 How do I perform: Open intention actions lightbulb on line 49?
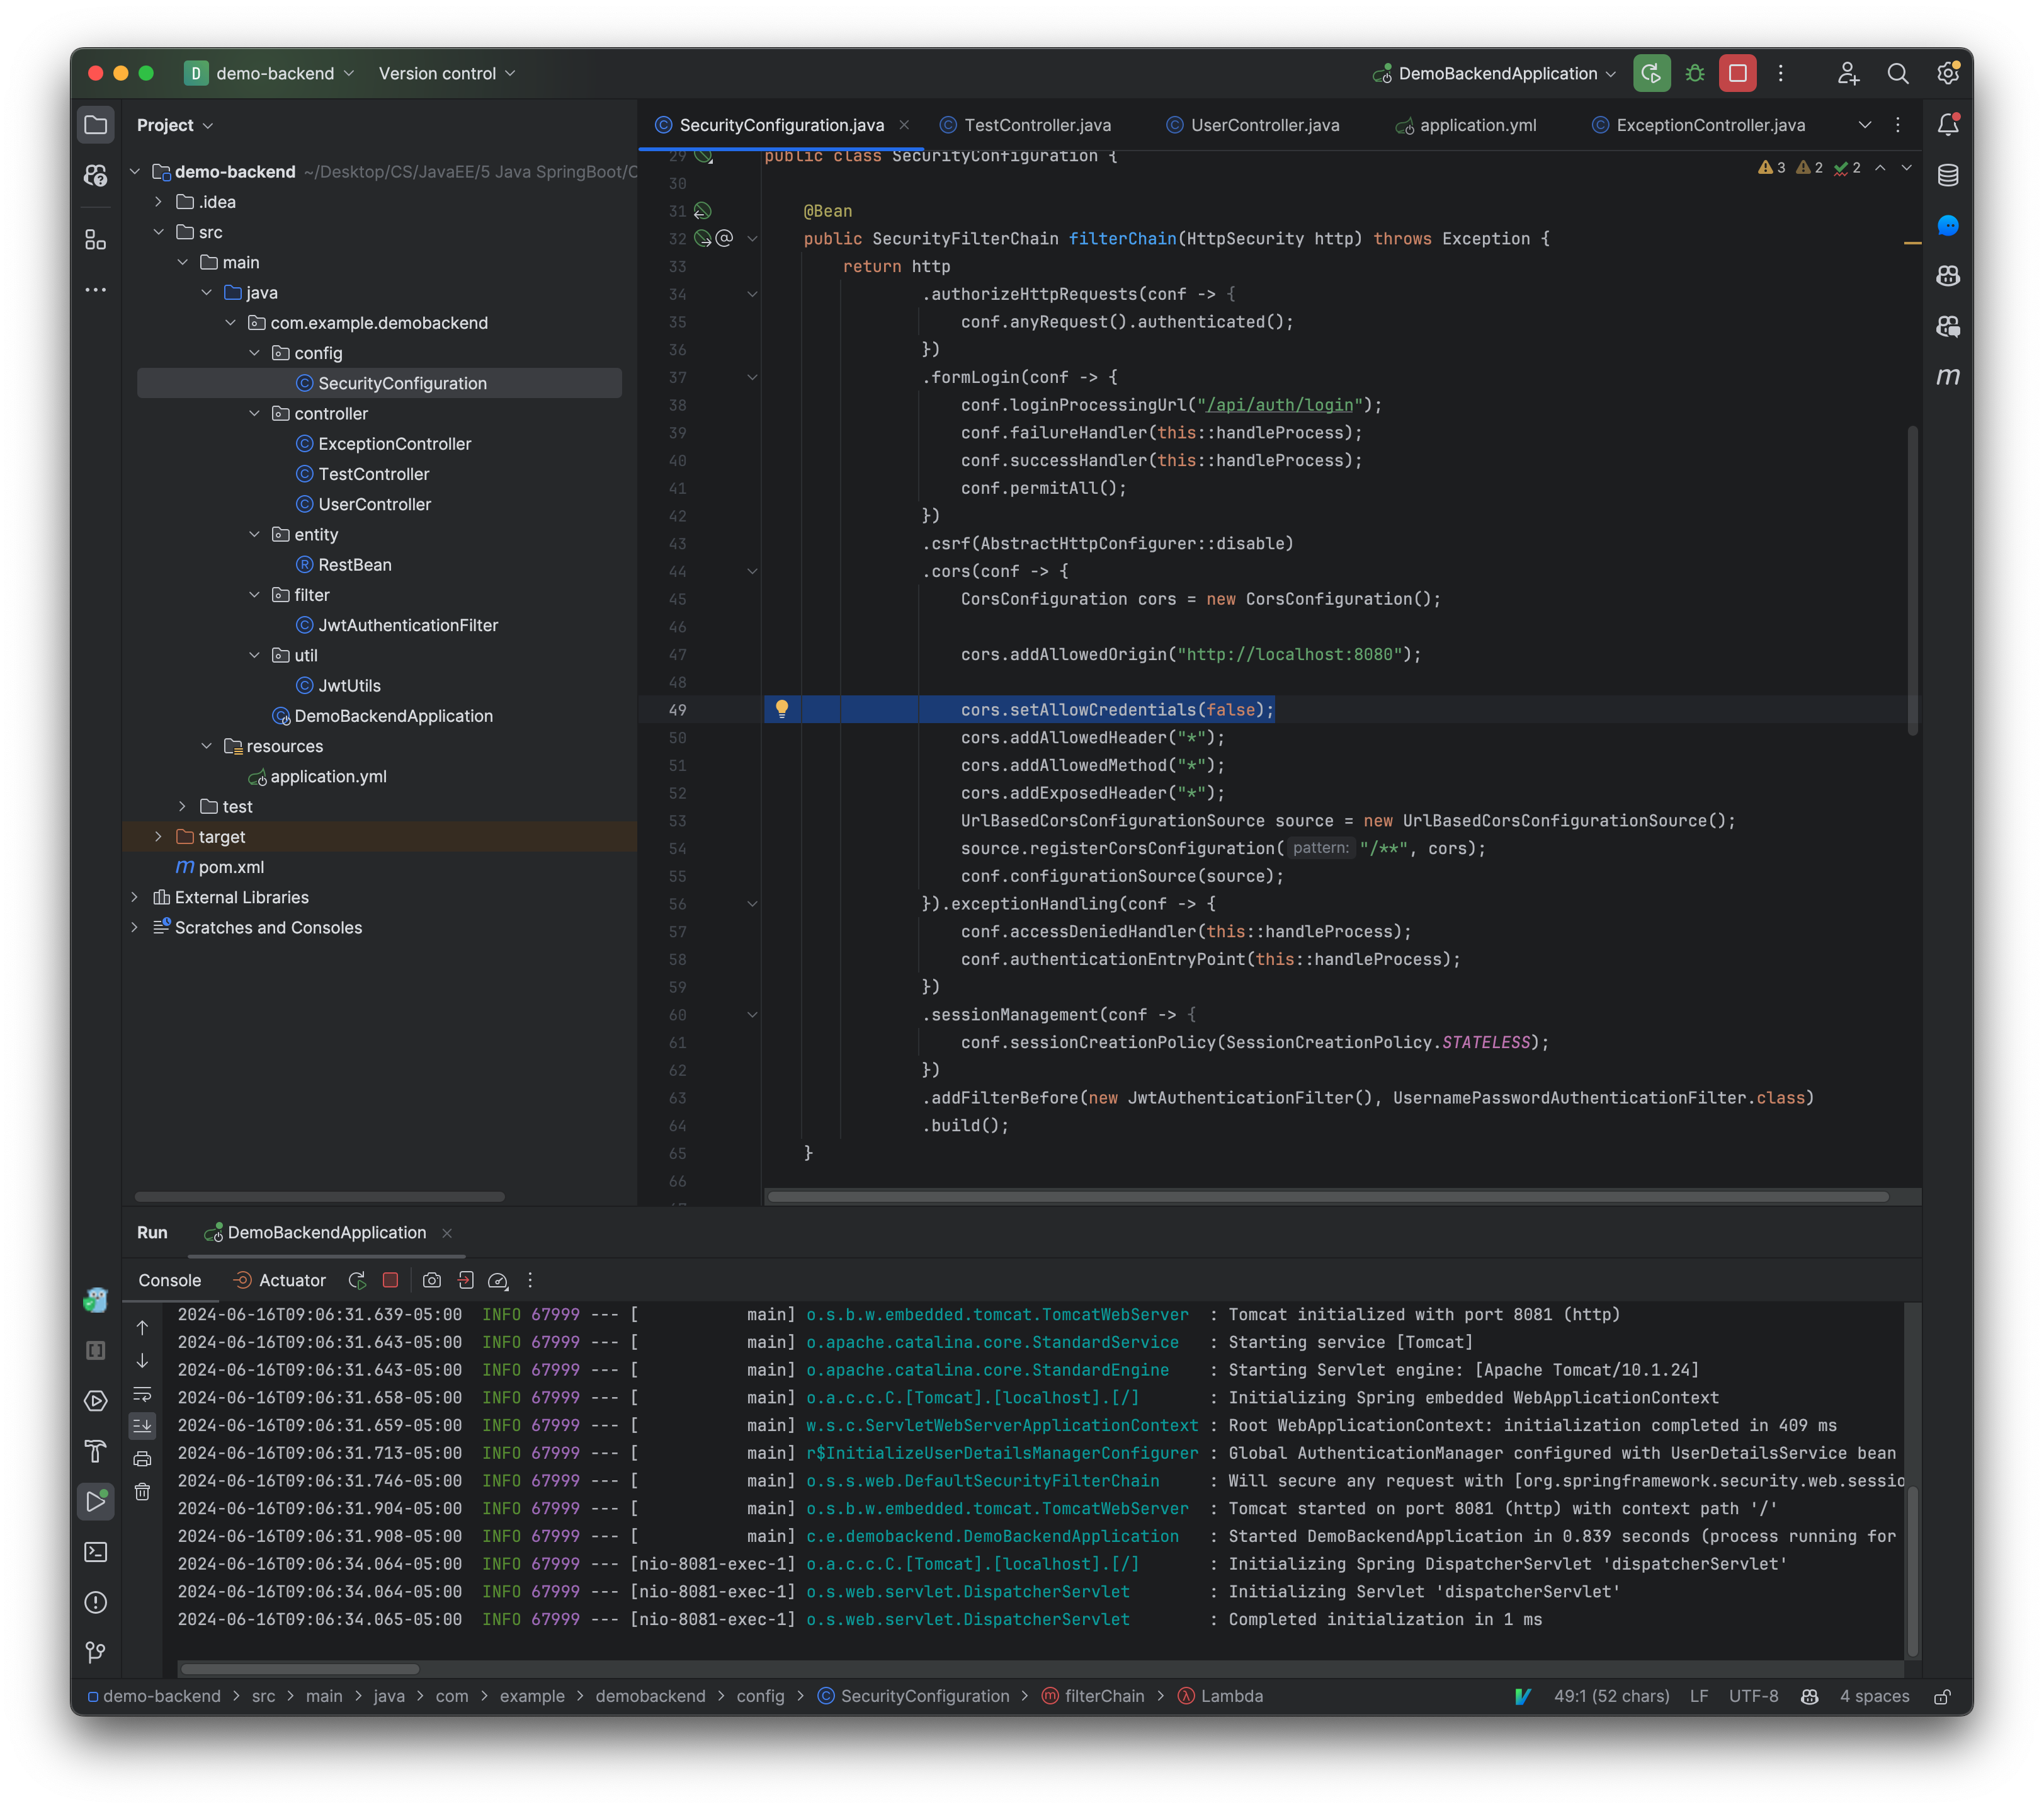[782, 709]
